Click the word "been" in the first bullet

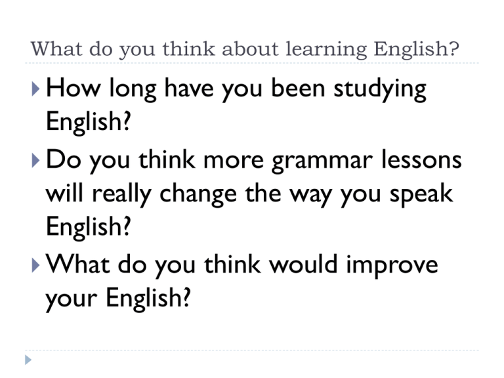(x=298, y=88)
